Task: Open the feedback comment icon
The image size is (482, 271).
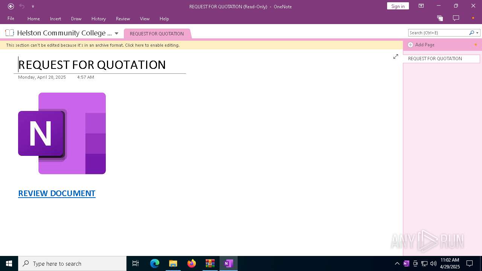Action: click(x=456, y=18)
